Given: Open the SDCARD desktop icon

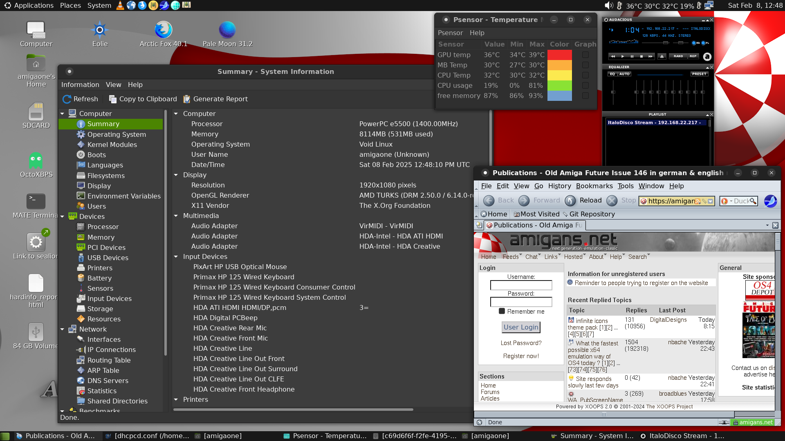Looking at the screenshot, I should point(36,116).
